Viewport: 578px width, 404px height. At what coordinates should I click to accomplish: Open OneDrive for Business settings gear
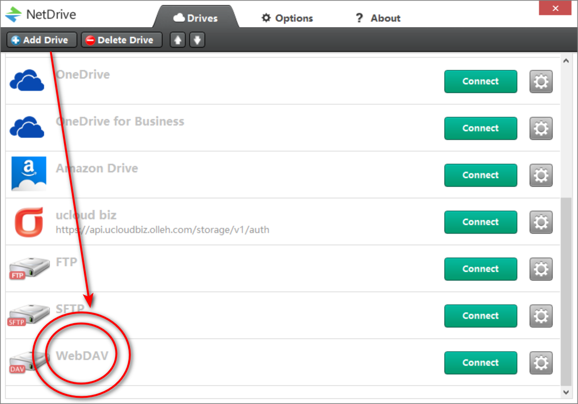tap(541, 128)
